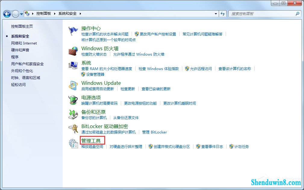Select 外观和个性化 in sidebar
Screen dimensions: 304x190
click(x=22, y=71)
